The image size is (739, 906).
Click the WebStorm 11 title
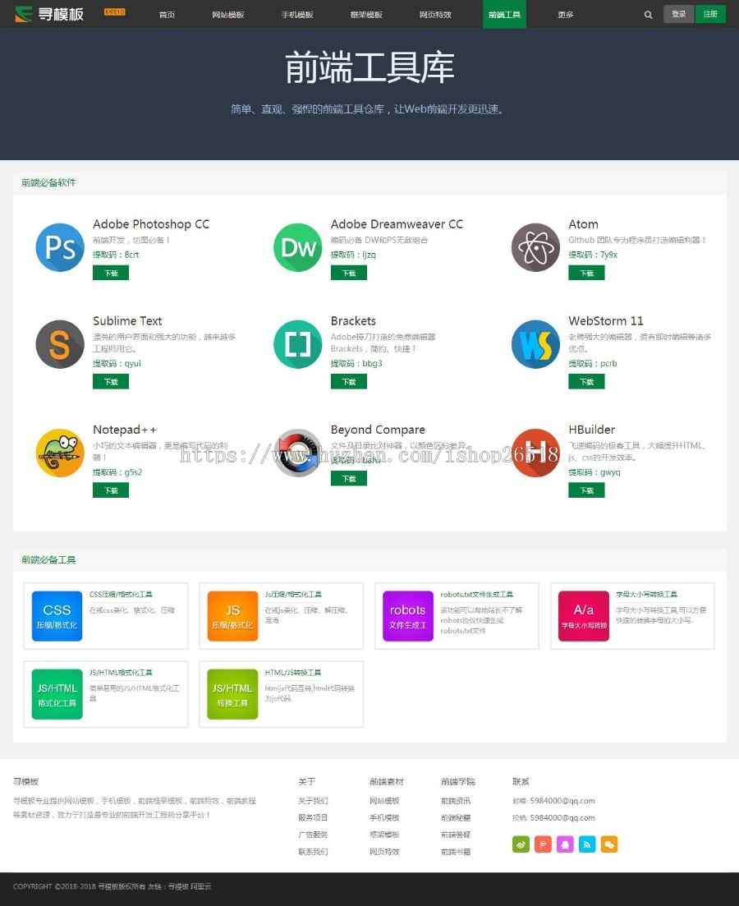point(605,320)
